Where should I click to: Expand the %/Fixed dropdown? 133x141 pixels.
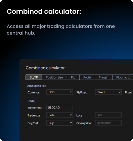pyautogui.click(x=108, y=92)
